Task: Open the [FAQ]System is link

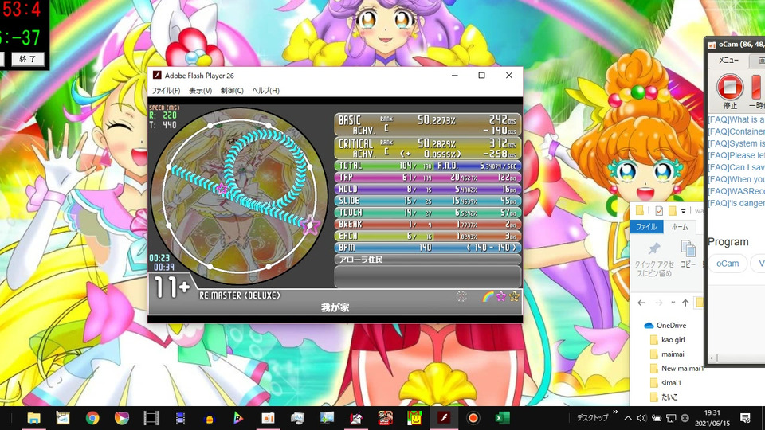Action: [736, 143]
